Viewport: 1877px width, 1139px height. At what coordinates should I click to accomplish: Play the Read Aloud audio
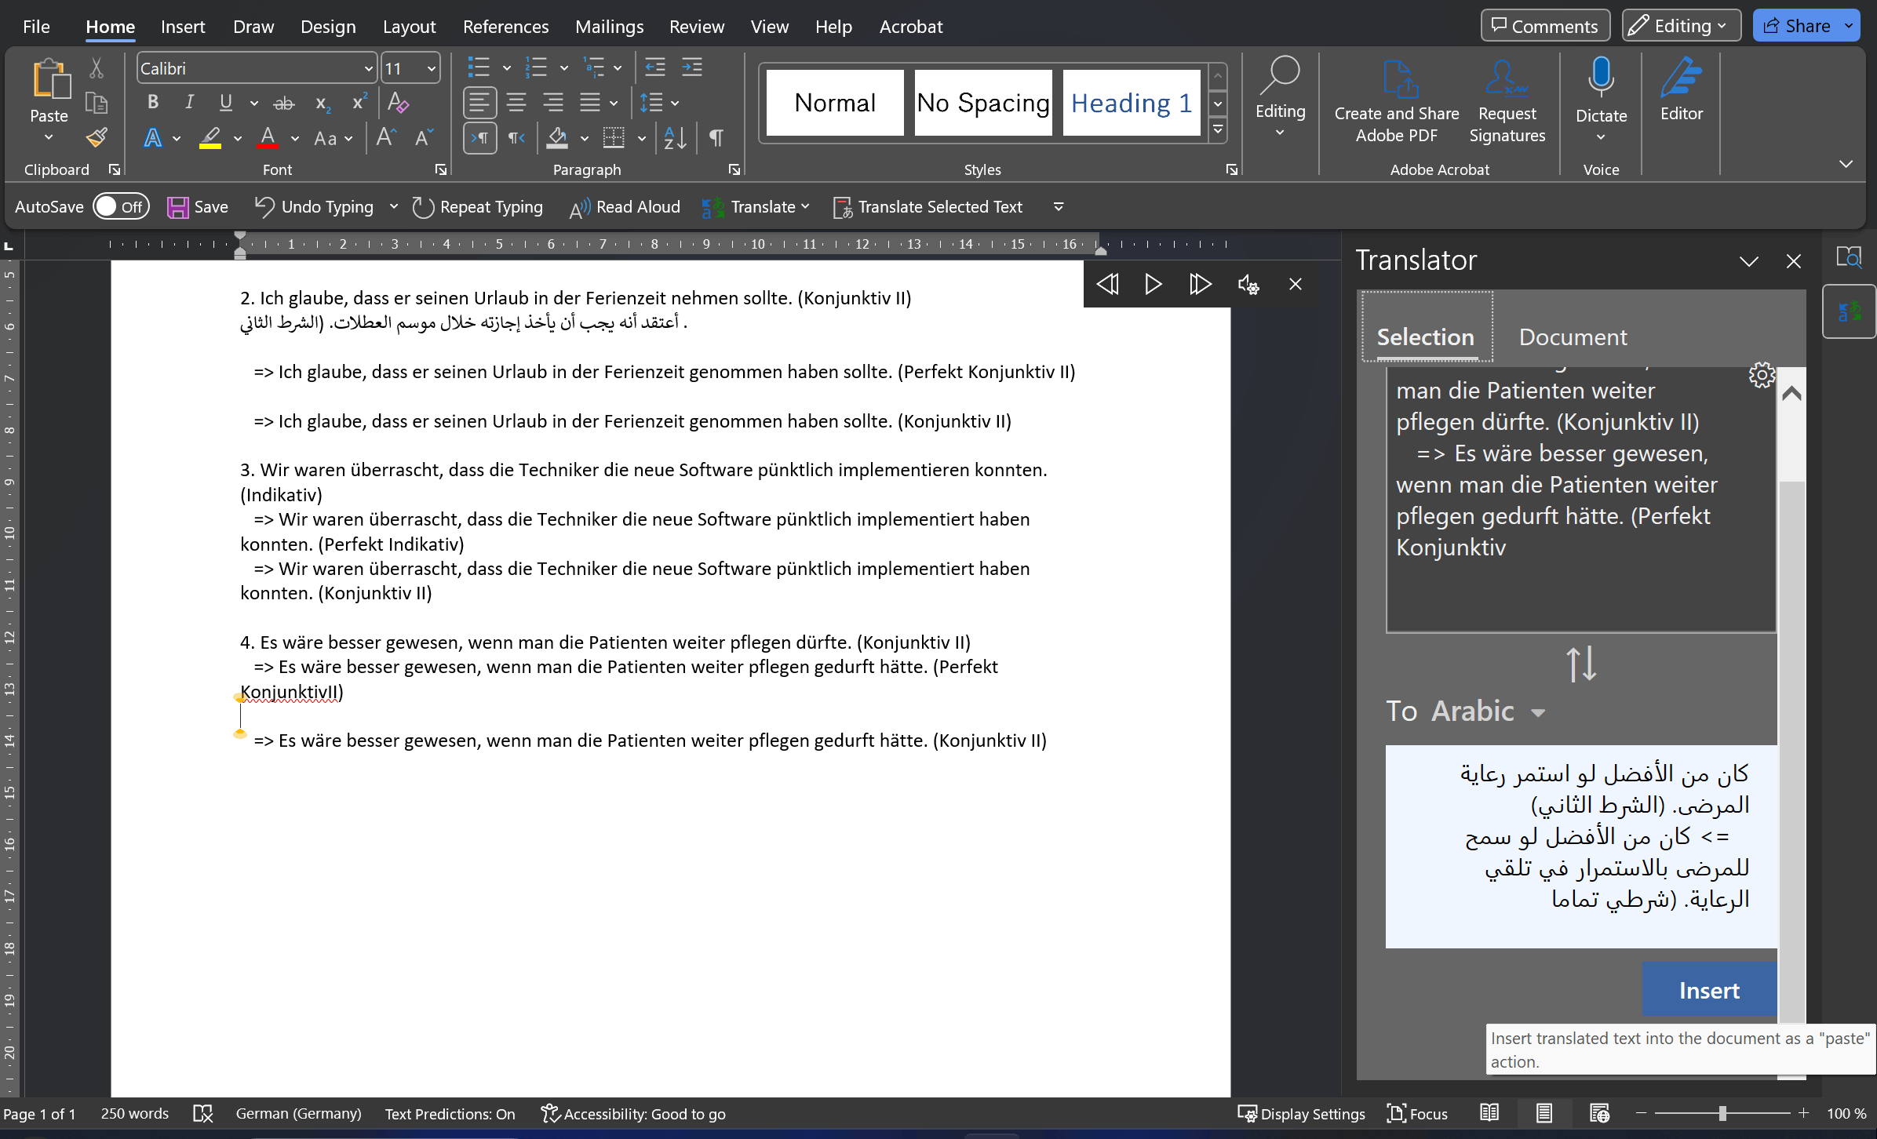(1153, 284)
